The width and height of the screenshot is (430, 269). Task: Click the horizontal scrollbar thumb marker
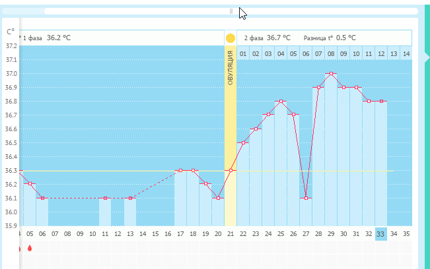pyautogui.click(x=231, y=11)
